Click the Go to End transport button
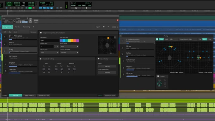This screenshot has height=121, width=215. [x=22, y=8]
